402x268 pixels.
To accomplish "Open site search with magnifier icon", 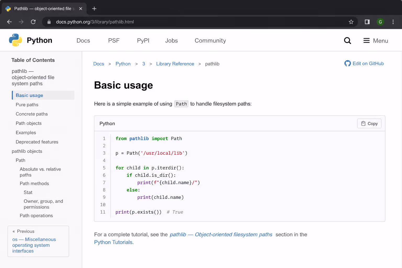I will [x=347, y=41].
